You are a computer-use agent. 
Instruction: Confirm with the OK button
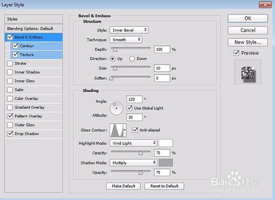[x=248, y=19]
